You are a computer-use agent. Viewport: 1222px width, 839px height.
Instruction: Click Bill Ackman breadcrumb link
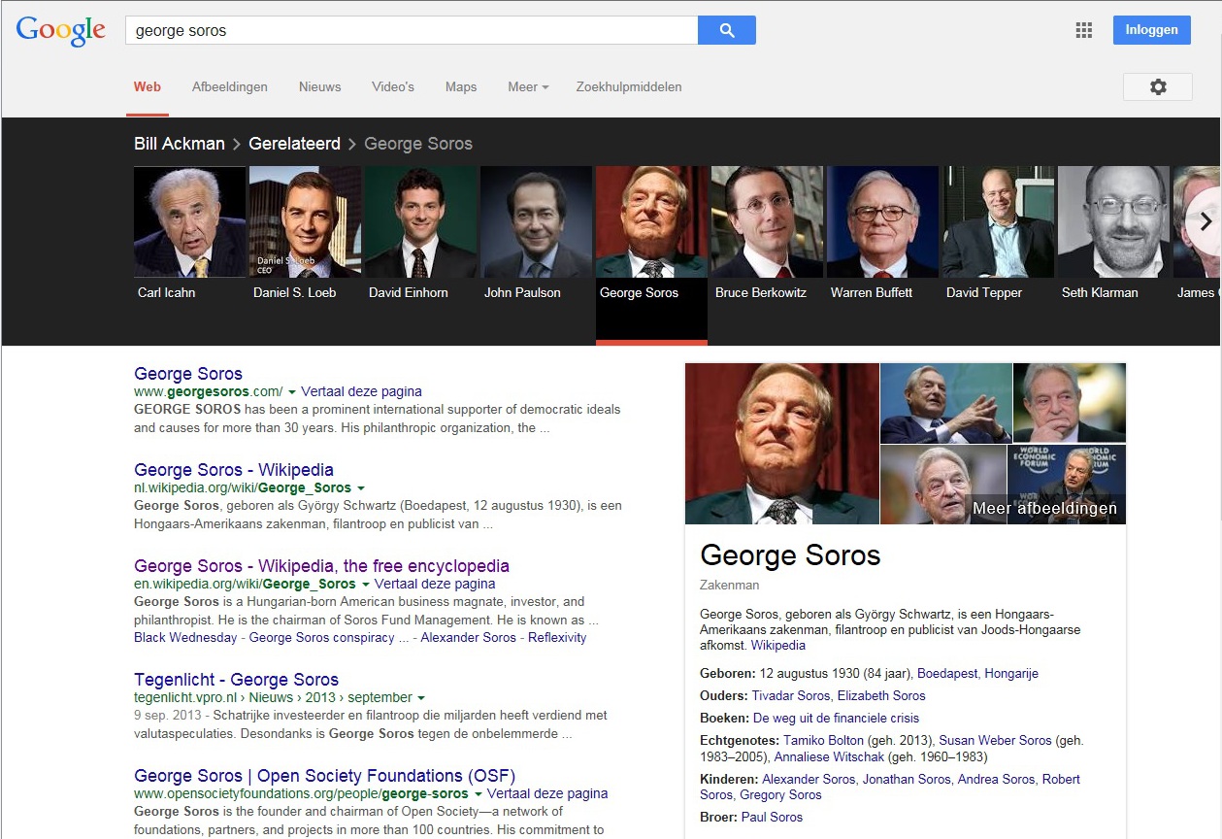[180, 144]
